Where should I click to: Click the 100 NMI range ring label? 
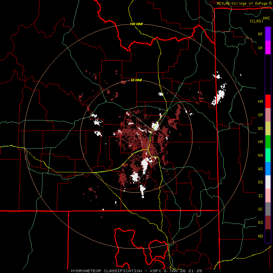click(136, 24)
